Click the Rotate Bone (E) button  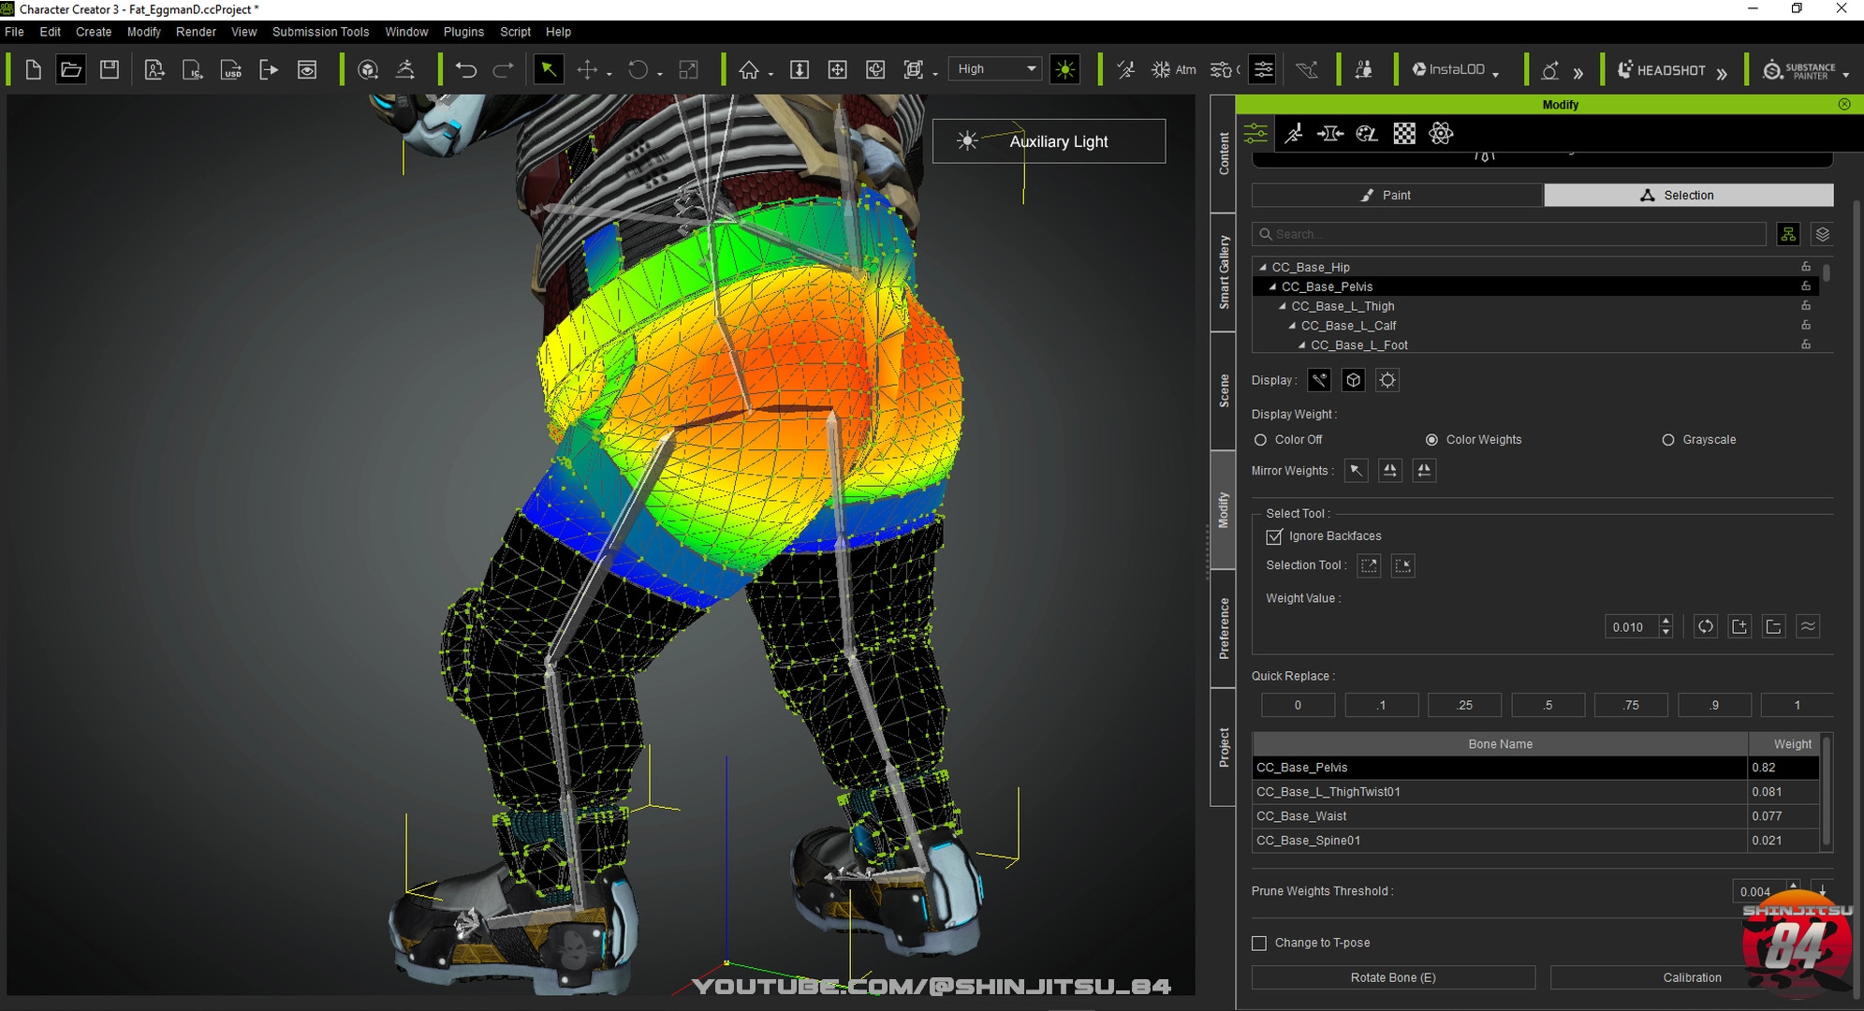point(1392,977)
